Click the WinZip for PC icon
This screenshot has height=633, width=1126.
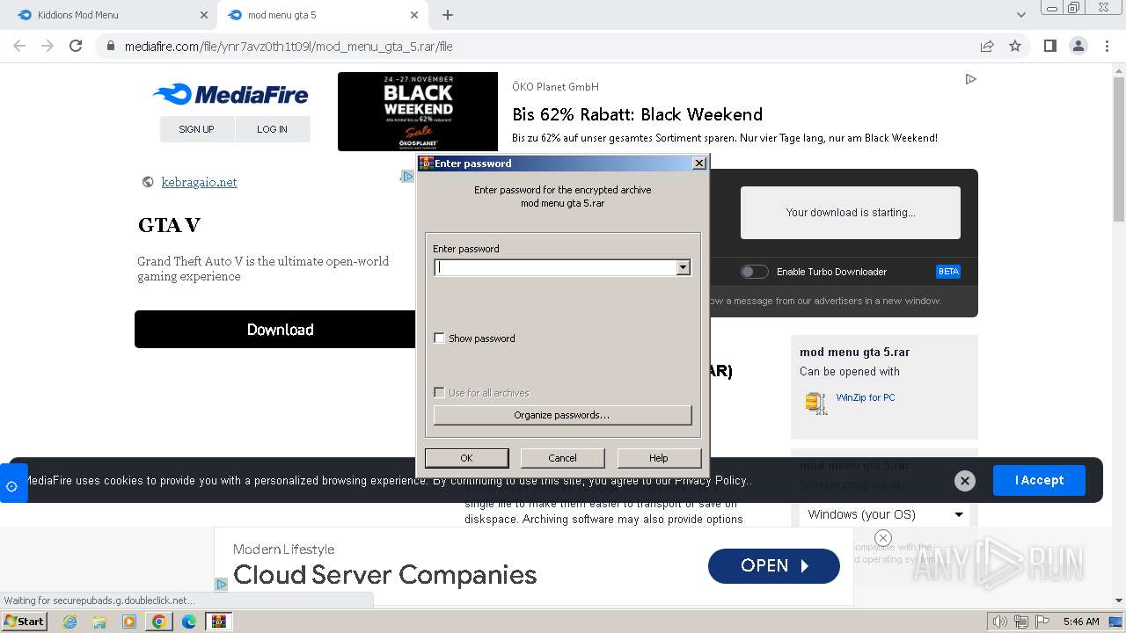pyautogui.click(x=816, y=403)
